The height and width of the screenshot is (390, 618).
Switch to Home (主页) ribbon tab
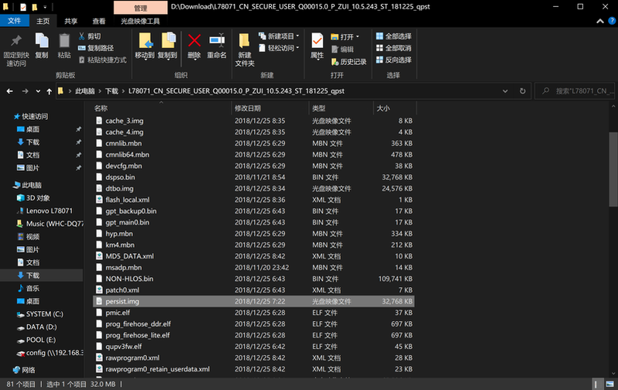click(43, 21)
